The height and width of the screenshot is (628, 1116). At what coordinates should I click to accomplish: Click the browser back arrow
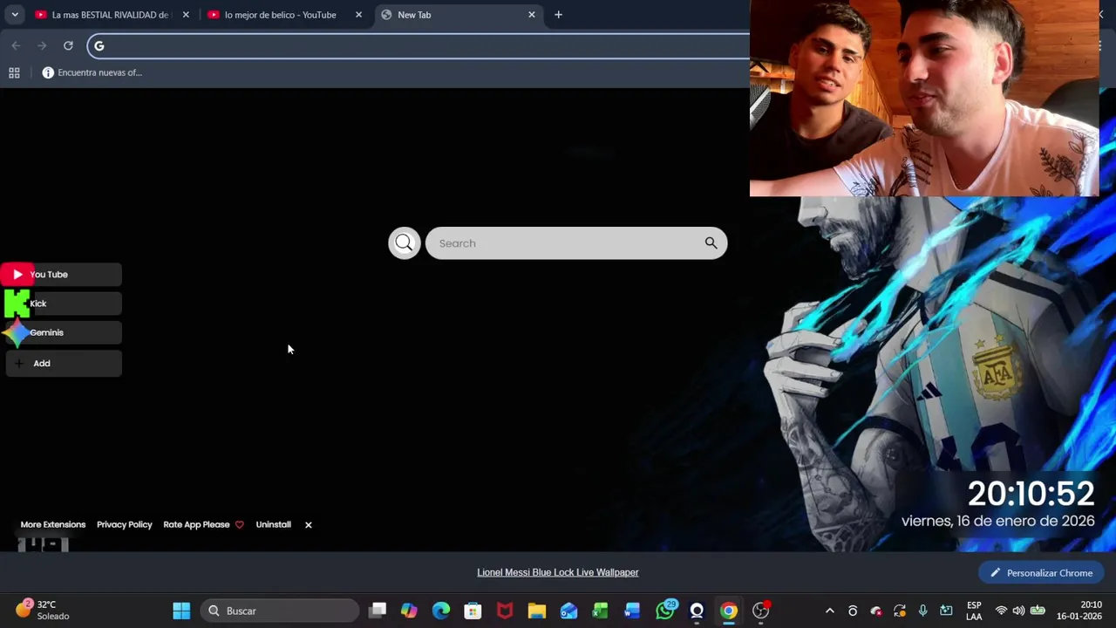tap(16, 45)
